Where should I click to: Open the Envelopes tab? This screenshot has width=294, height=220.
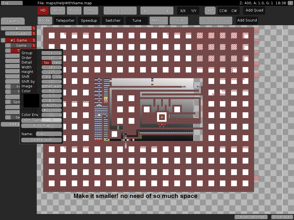[x=282, y=217]
